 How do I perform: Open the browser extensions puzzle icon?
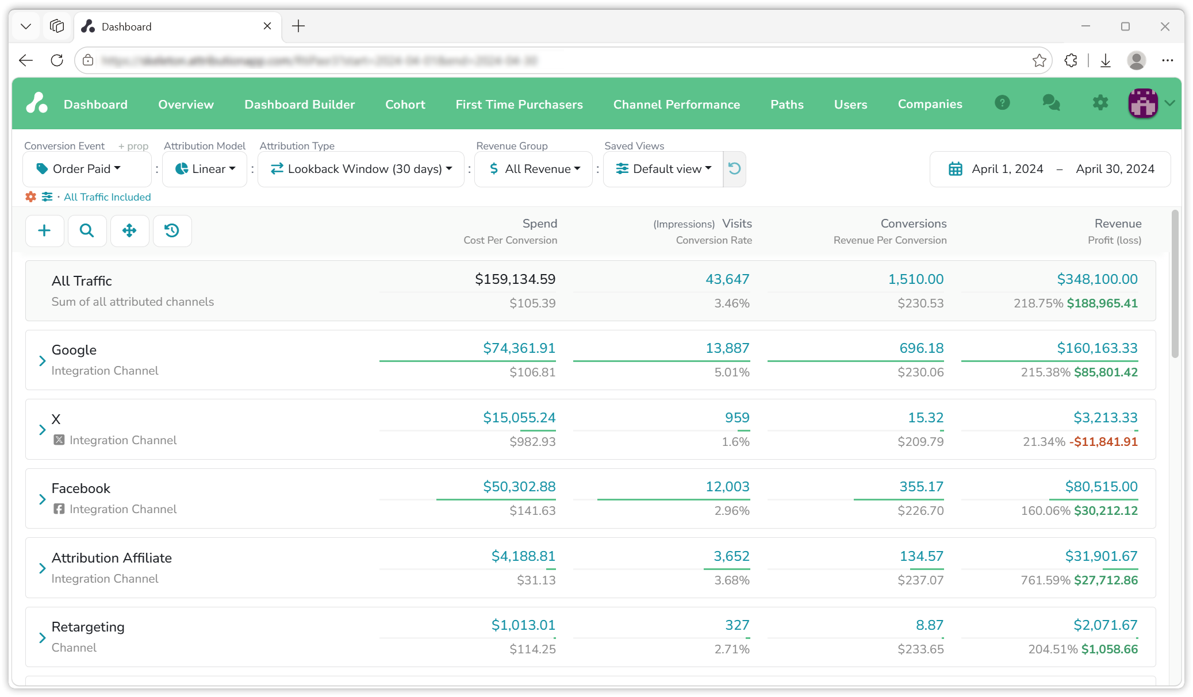tap(1071, 60)
